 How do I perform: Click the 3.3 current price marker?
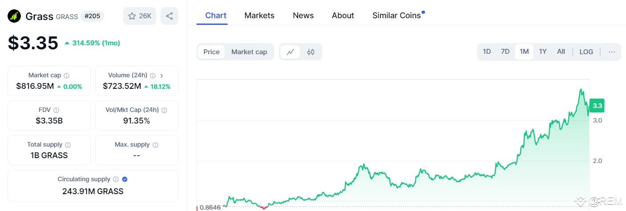(x=597, y=106)
